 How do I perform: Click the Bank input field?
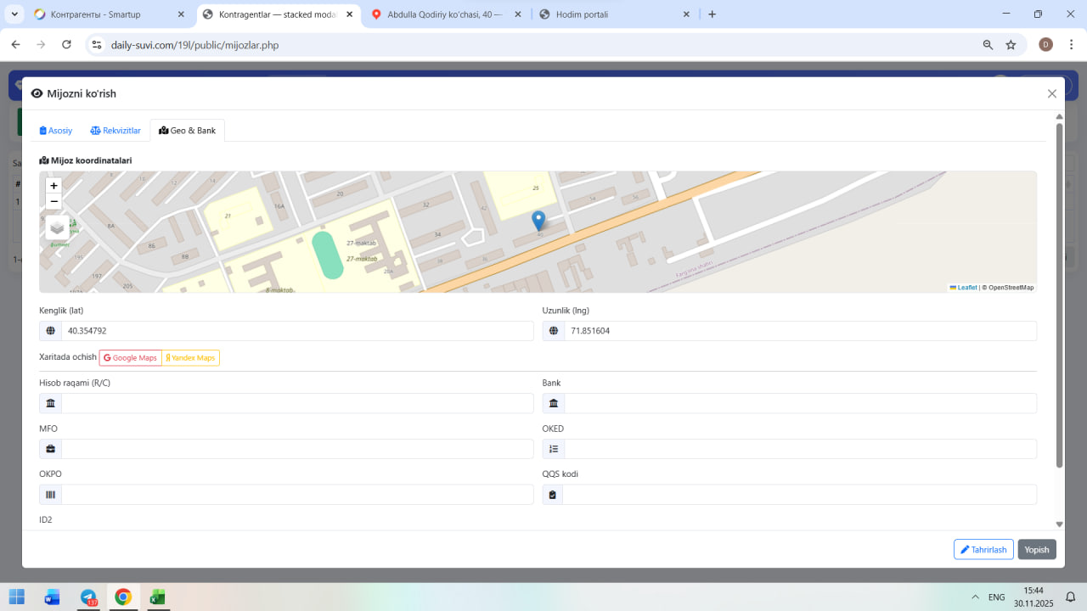[799, 404]
